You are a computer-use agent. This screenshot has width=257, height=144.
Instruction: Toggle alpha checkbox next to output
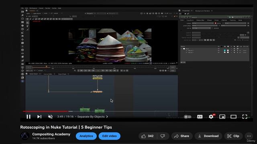[x=215, y=23]
